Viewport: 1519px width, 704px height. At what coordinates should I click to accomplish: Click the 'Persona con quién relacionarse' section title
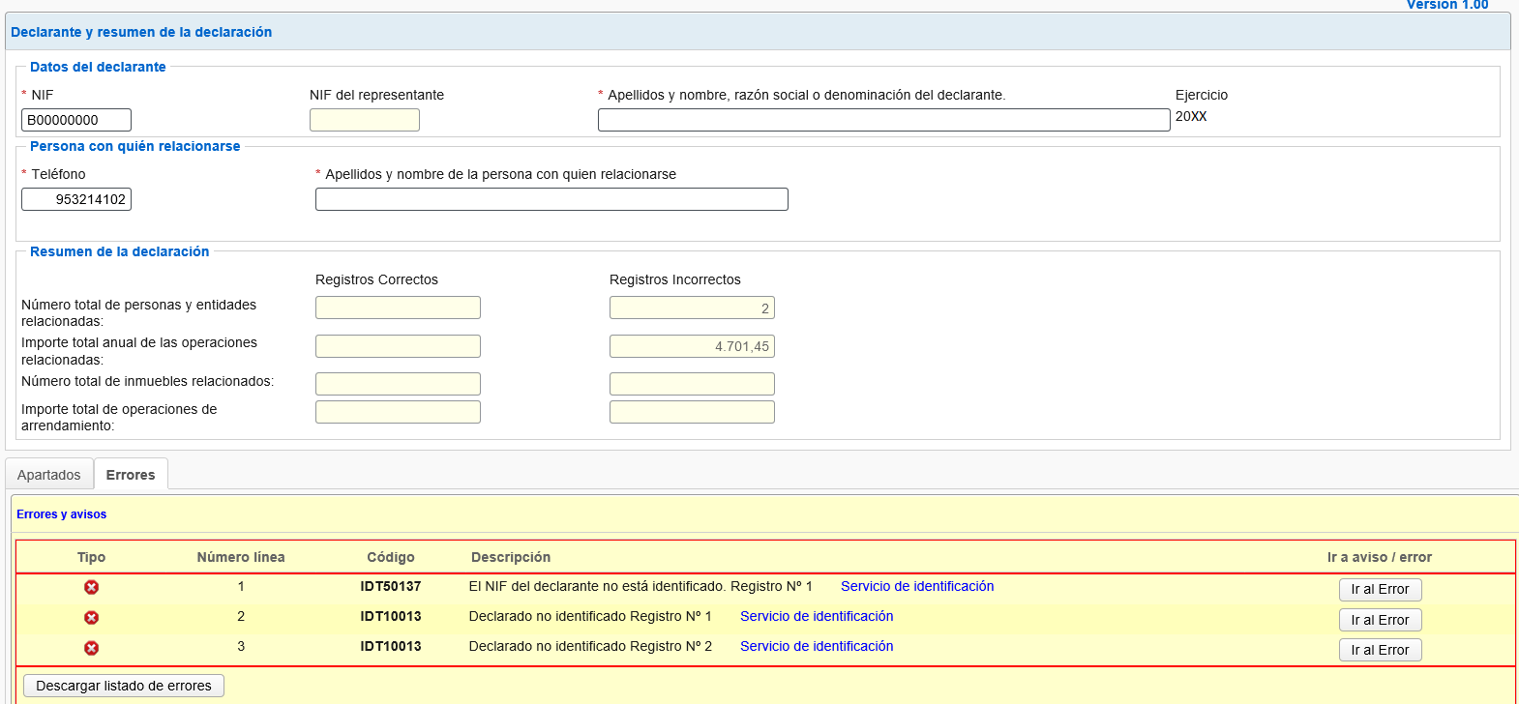(135, 146)
